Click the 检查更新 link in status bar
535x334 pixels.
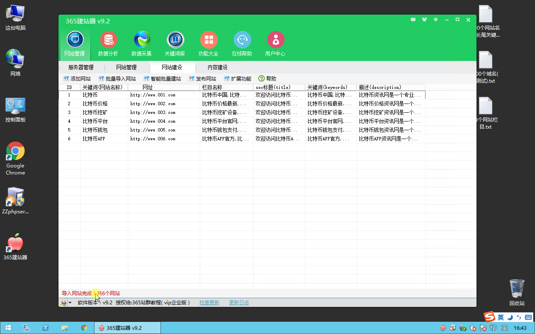tap(209, 303)
